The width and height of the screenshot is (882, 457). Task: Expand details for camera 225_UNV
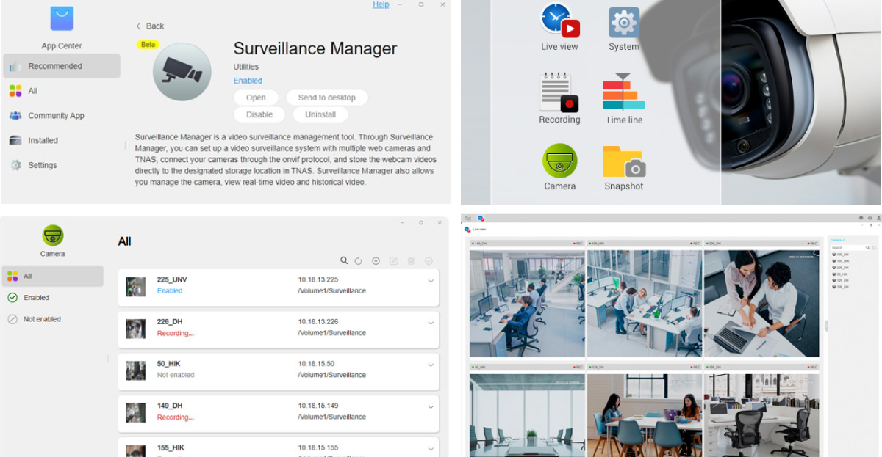tap(431, 280)
